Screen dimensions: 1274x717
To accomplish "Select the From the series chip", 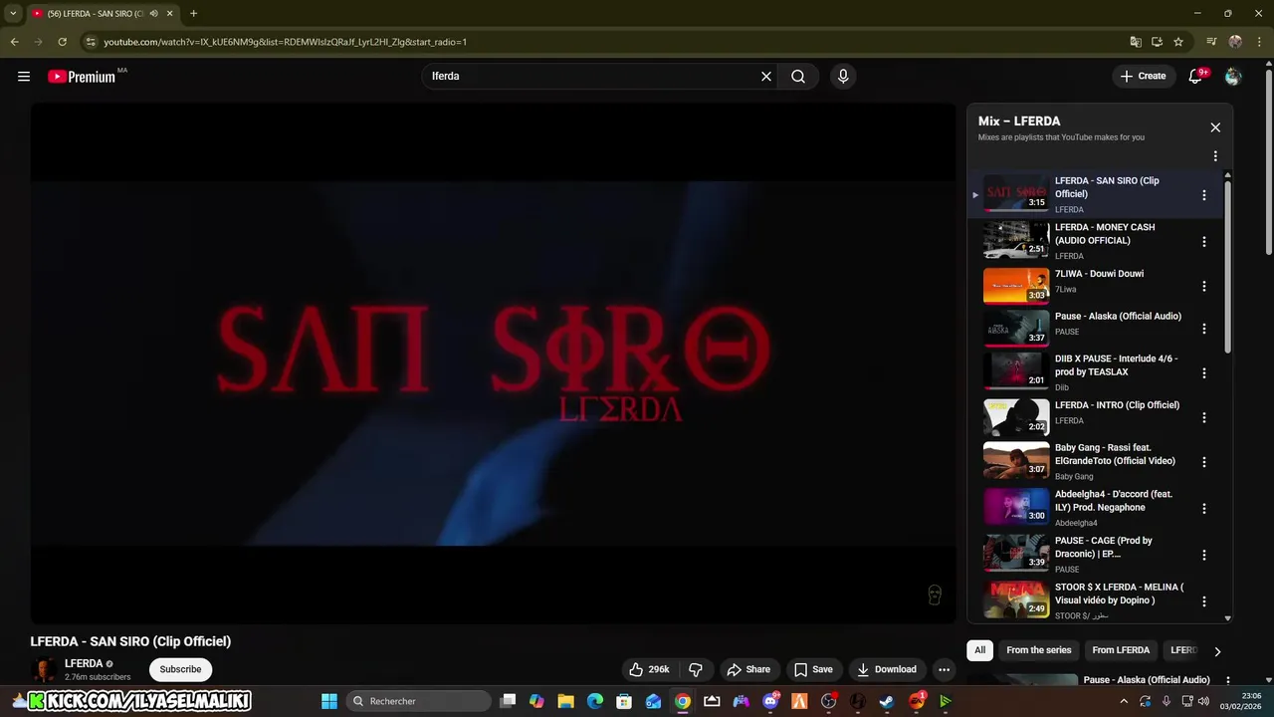I will coord(1038,650).
